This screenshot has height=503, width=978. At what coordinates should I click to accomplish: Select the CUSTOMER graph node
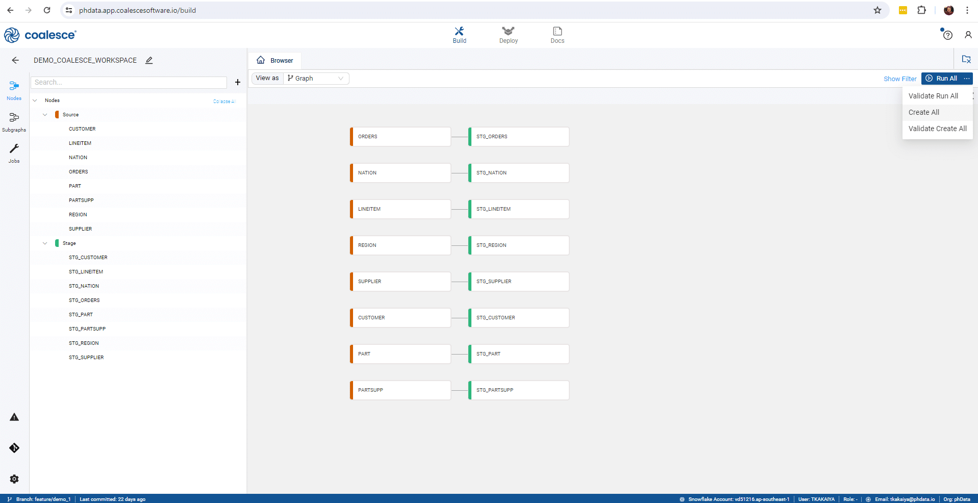pos(400,318)
